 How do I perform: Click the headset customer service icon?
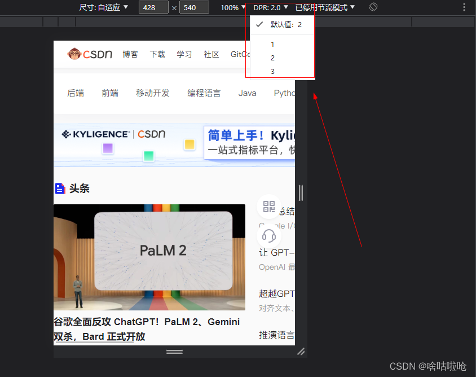pyautogui.click(x=268, y=236)
